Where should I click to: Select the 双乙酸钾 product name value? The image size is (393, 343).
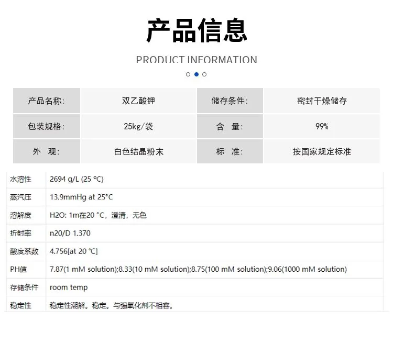pos(139,101)
